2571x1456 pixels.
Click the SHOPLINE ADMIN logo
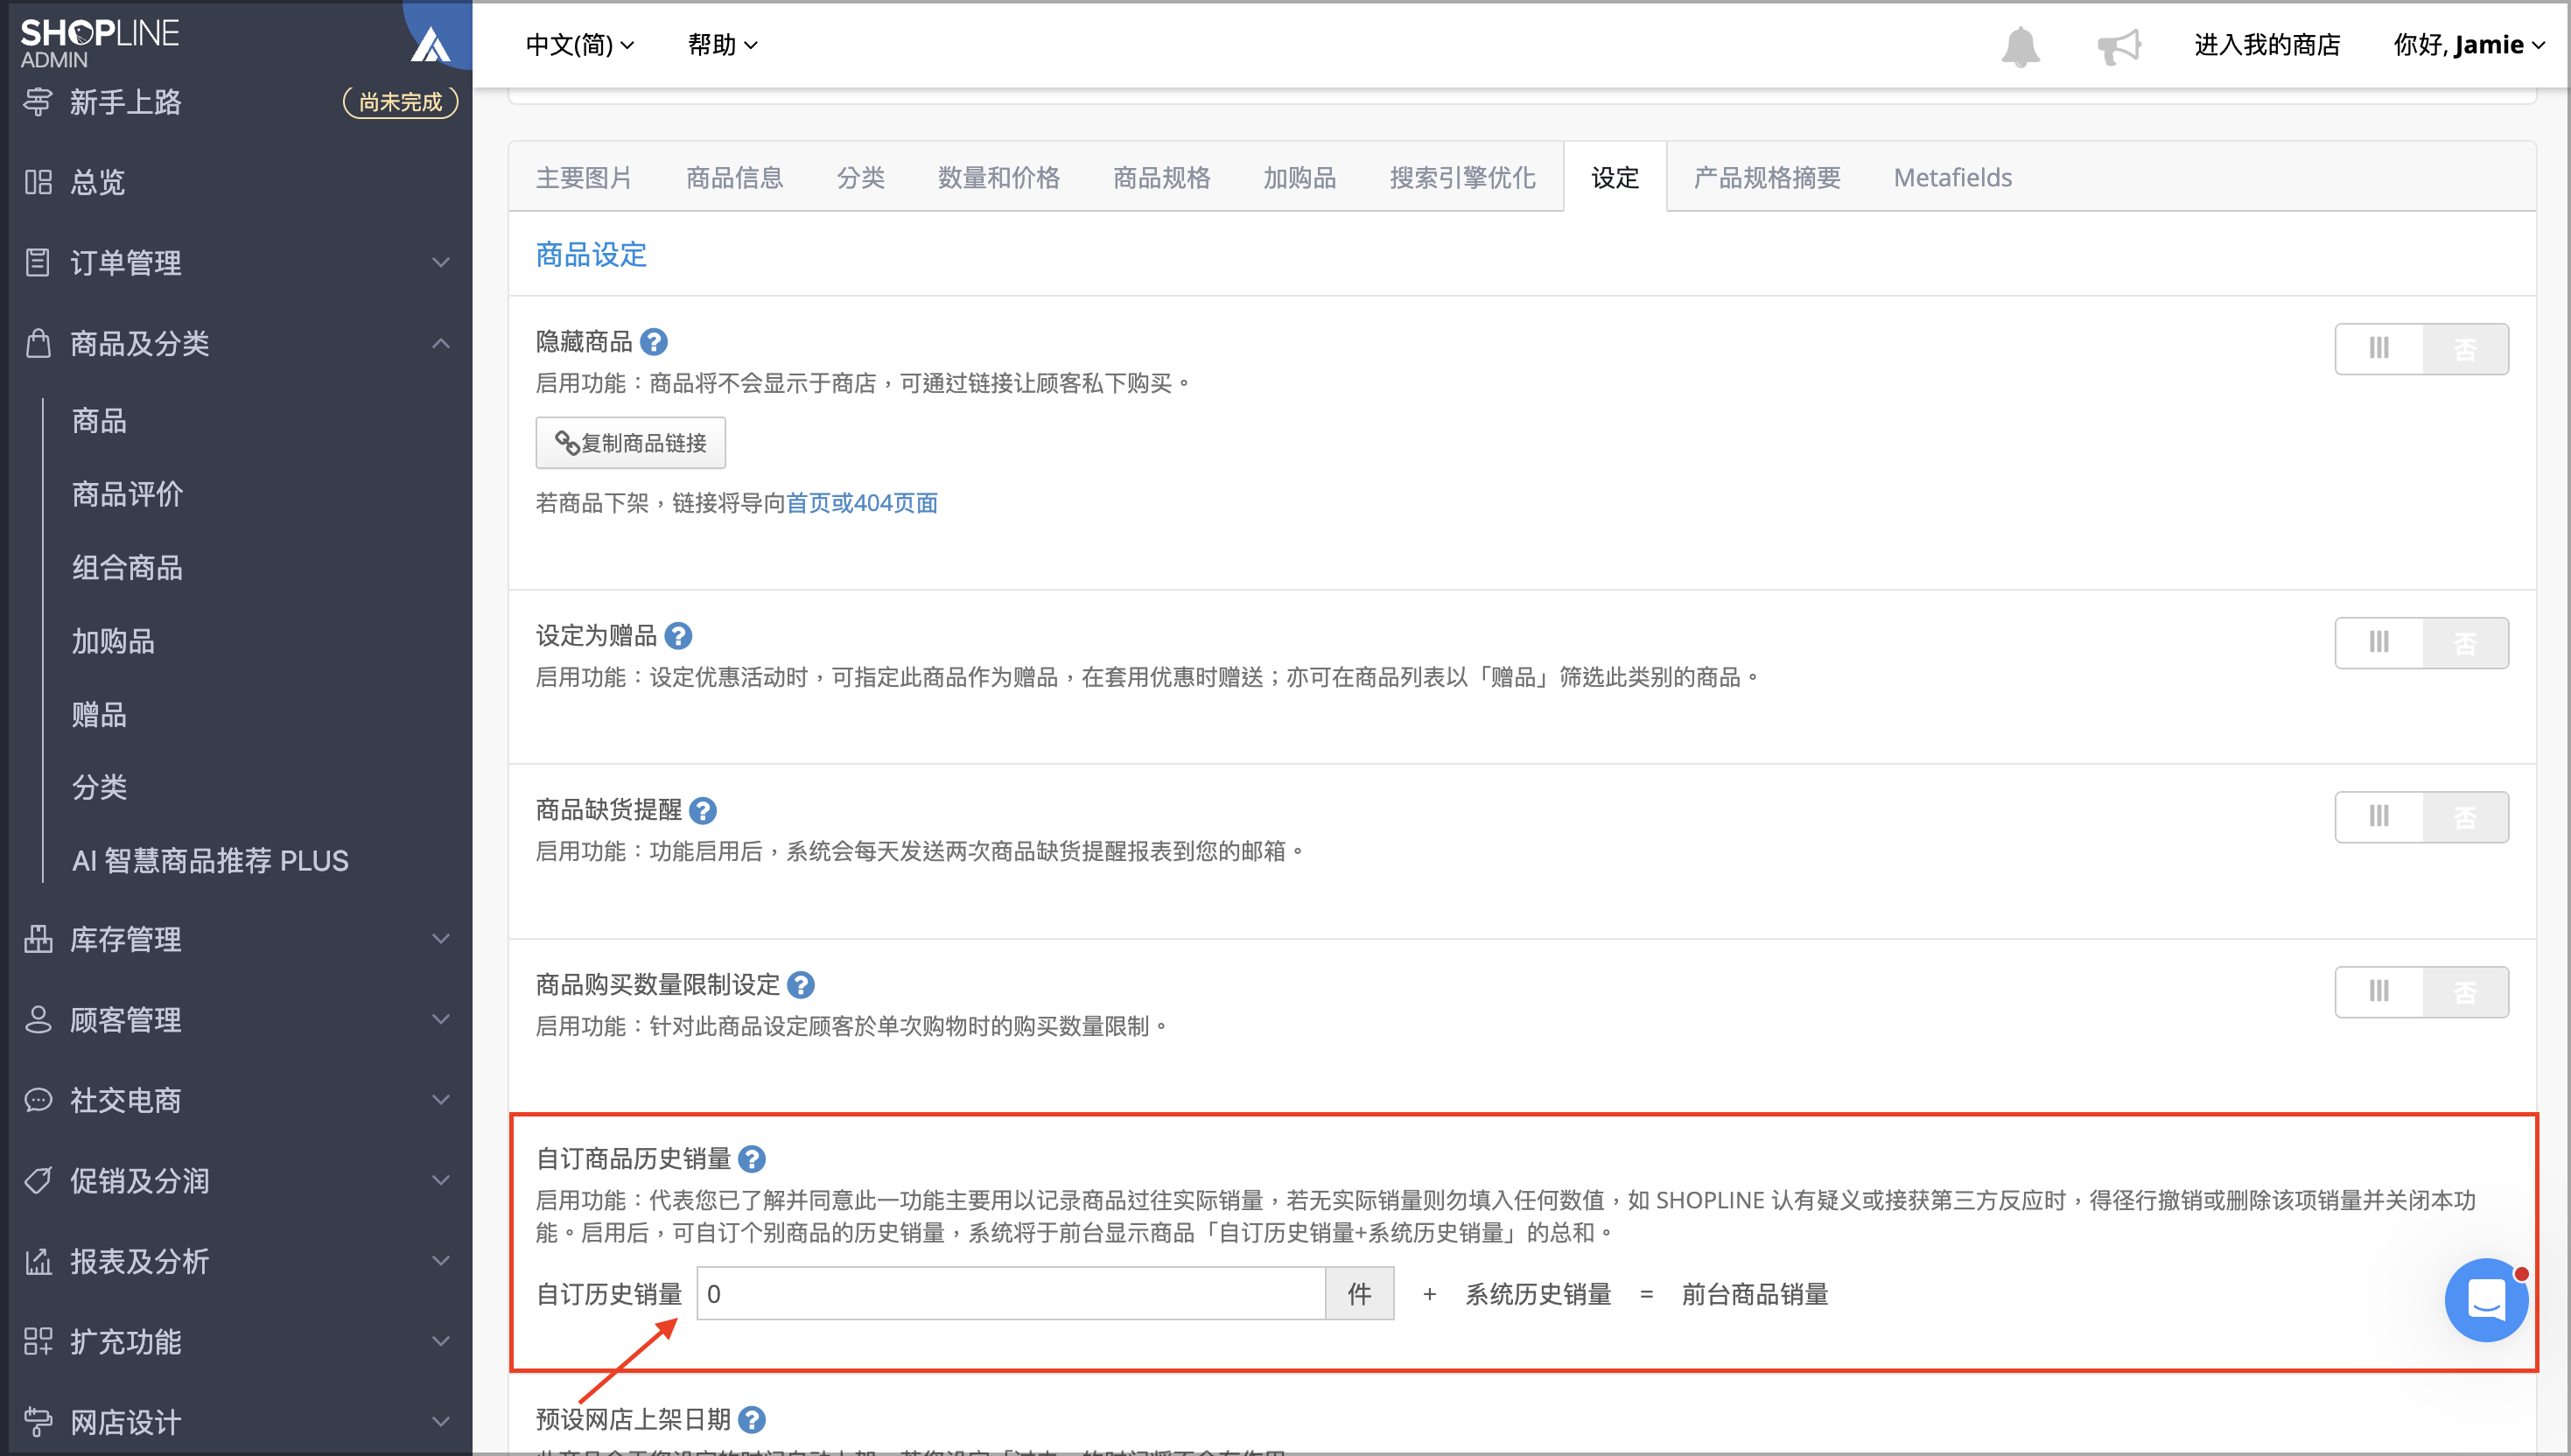99,43
